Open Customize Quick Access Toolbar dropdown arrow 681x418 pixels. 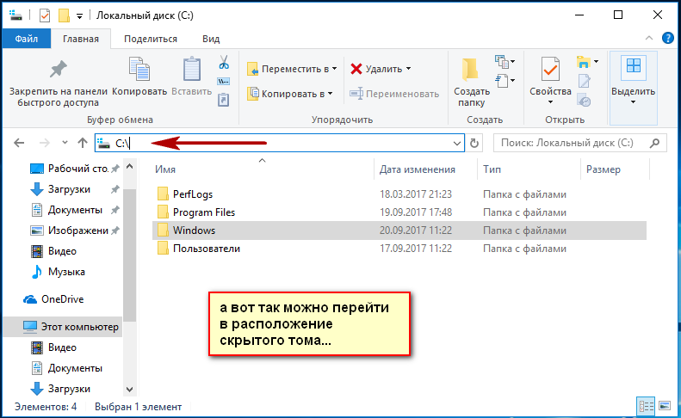coord(79,16)
